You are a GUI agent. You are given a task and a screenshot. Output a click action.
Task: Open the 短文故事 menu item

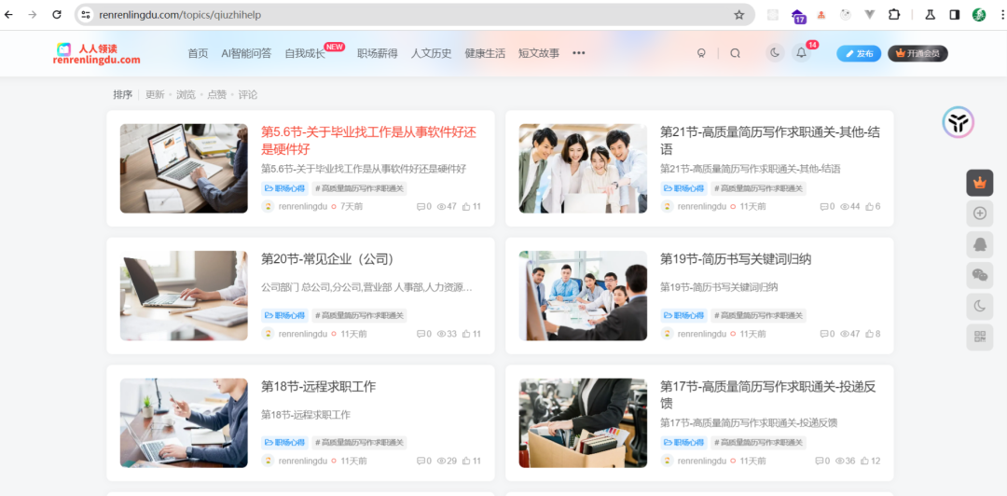point(539,53)
